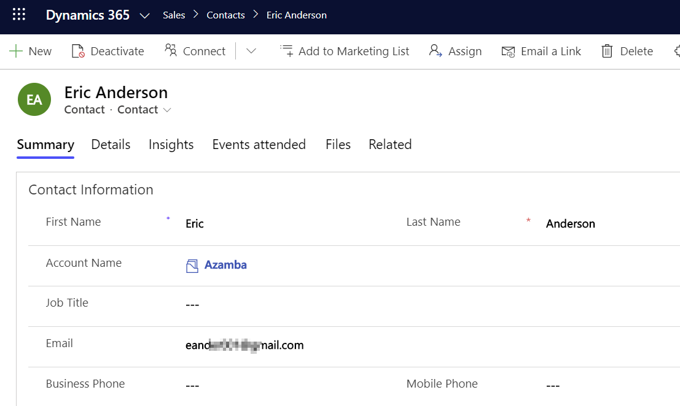The image size is (680, 406).
Task: Click the Job Title label
Action: tap(67, 303)
